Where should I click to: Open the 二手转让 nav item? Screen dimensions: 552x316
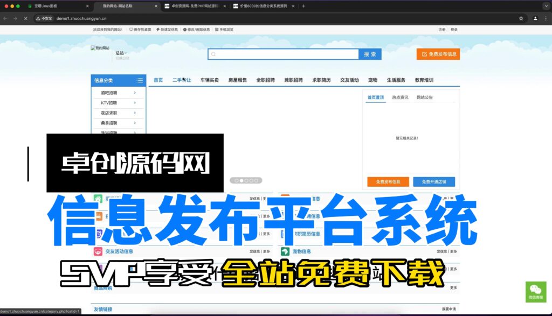coord(182,80)
